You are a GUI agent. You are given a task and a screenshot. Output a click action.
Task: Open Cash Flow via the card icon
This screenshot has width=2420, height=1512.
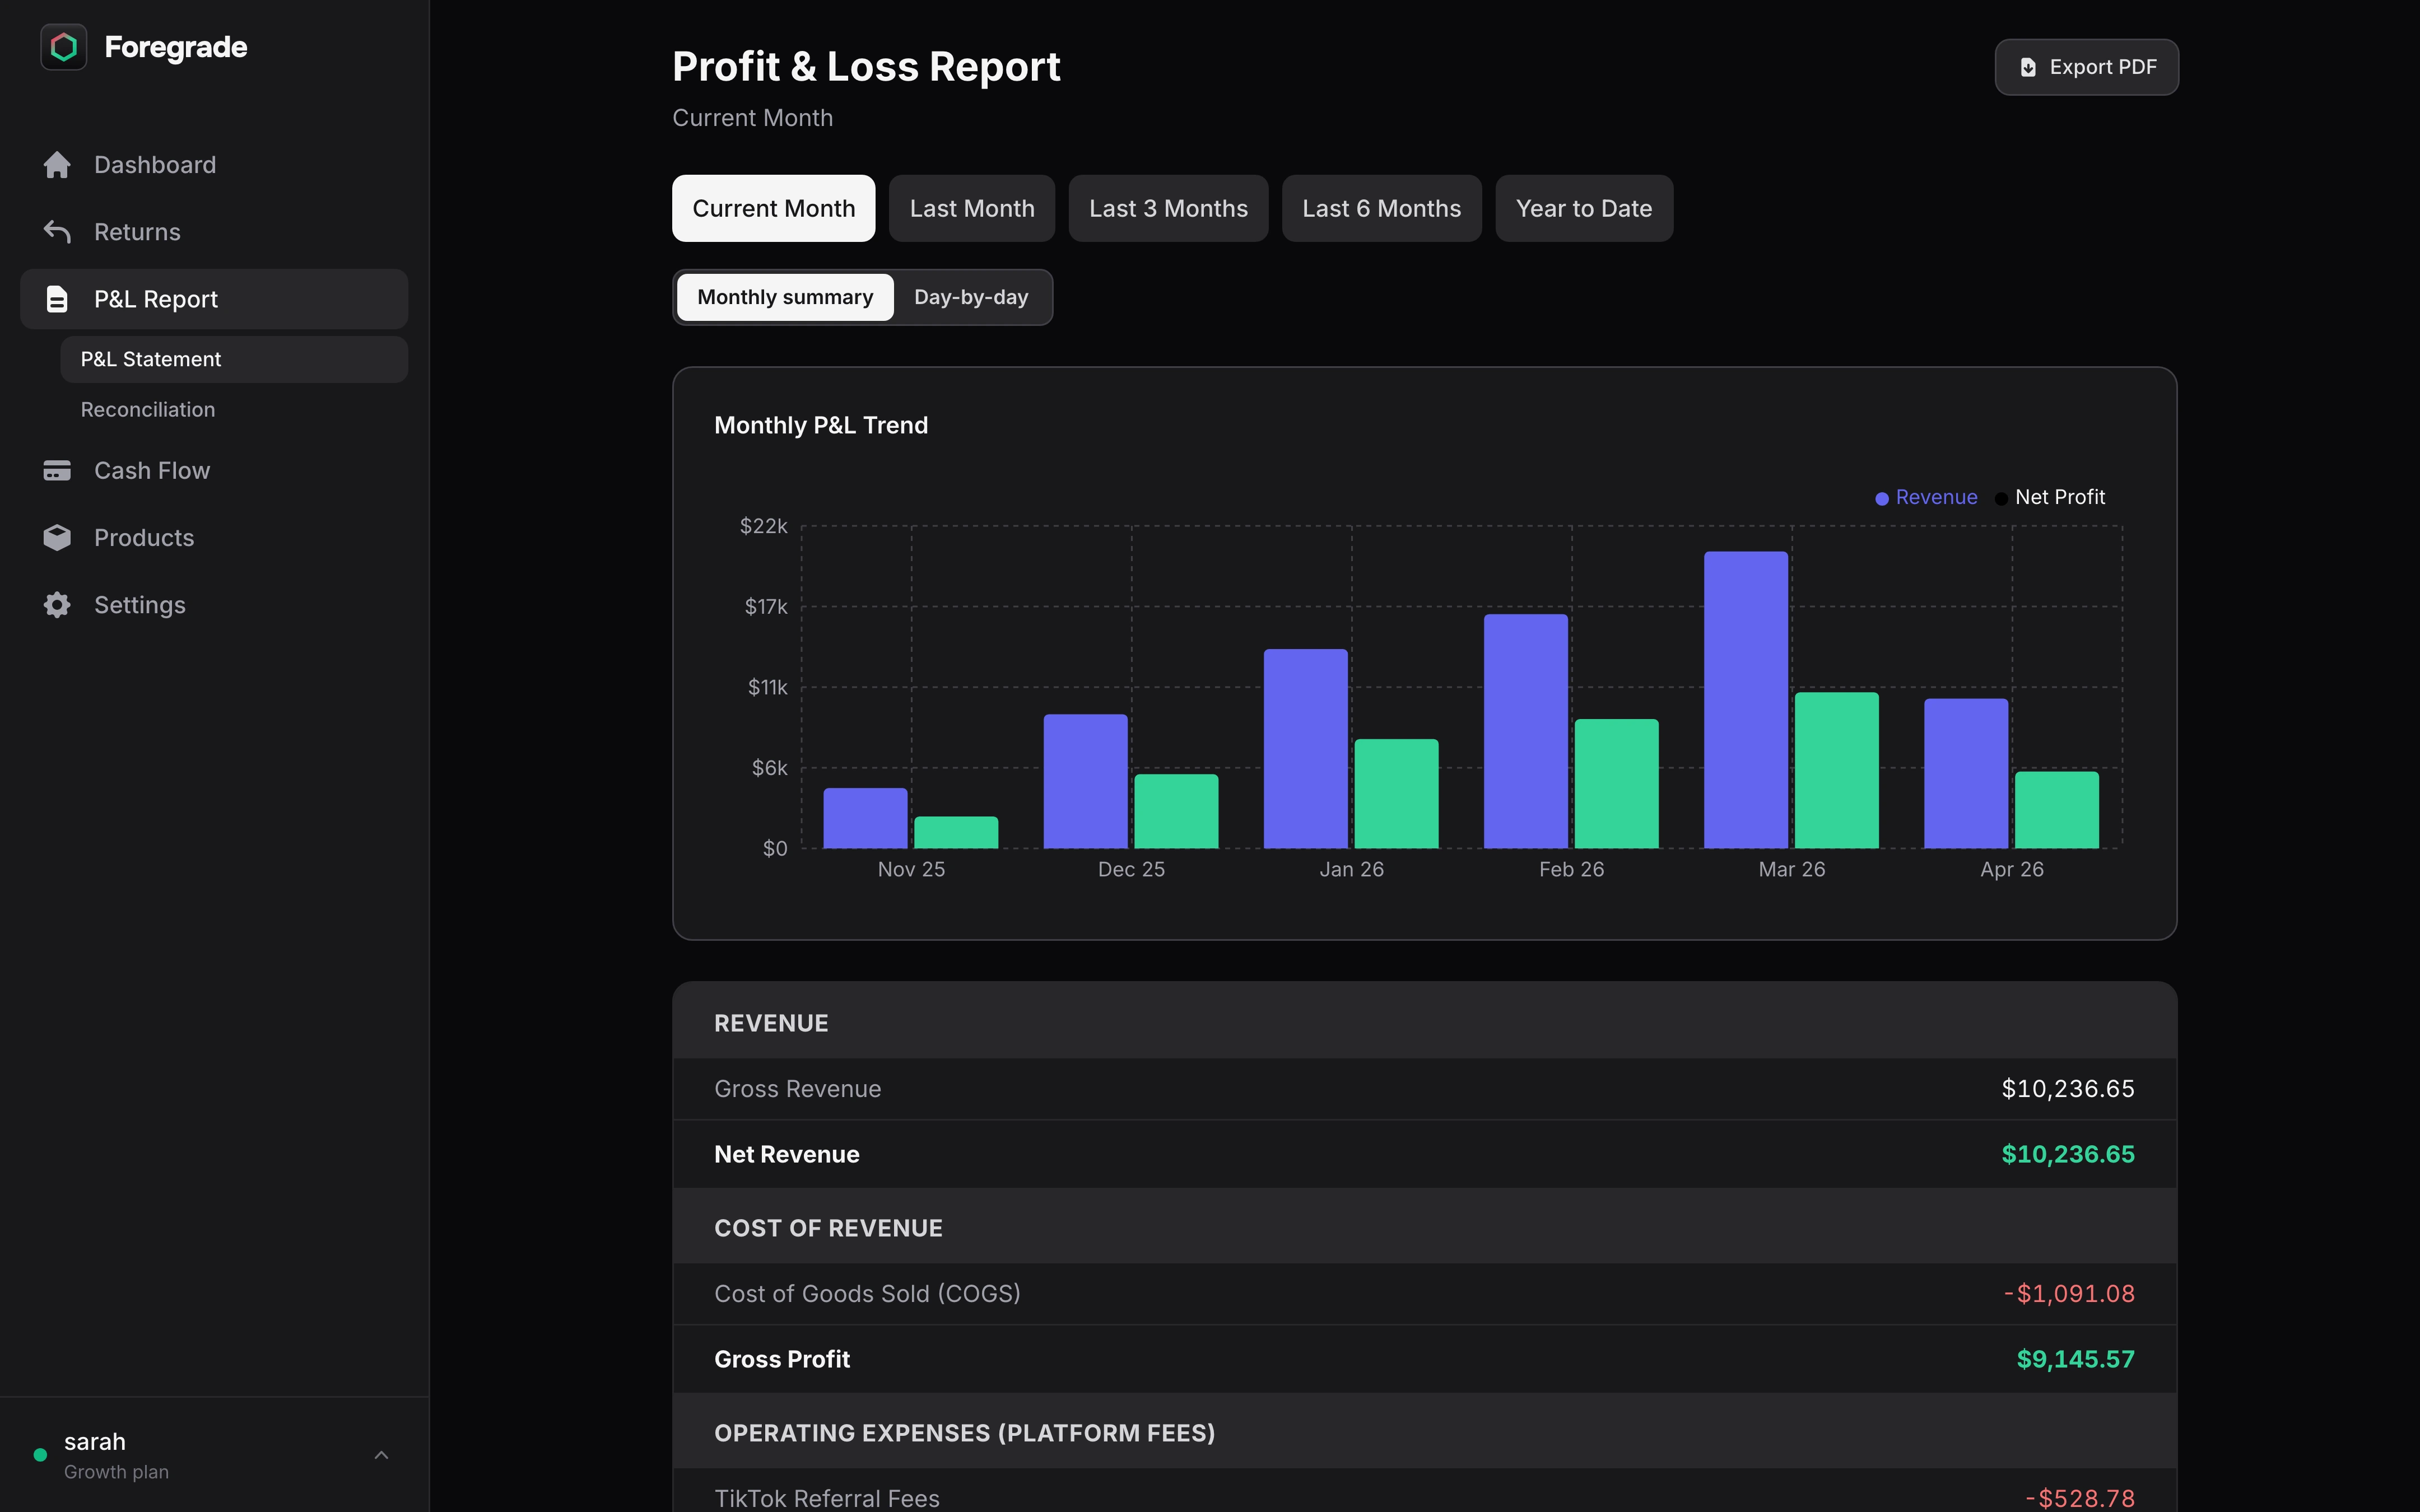(57, 469)
